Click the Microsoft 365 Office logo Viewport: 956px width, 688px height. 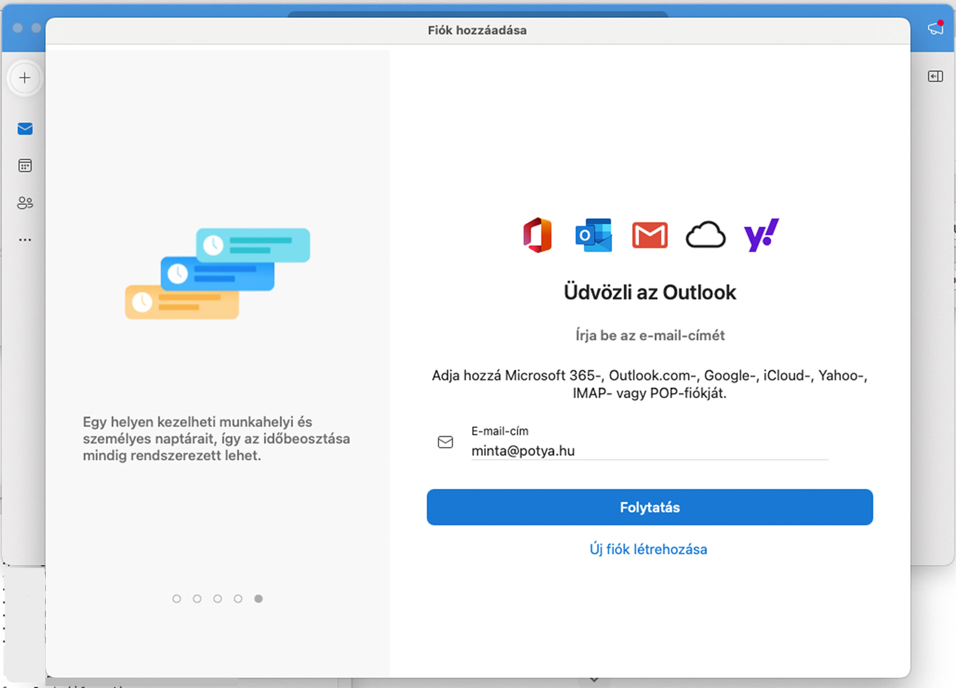click(x=538, y=235)
